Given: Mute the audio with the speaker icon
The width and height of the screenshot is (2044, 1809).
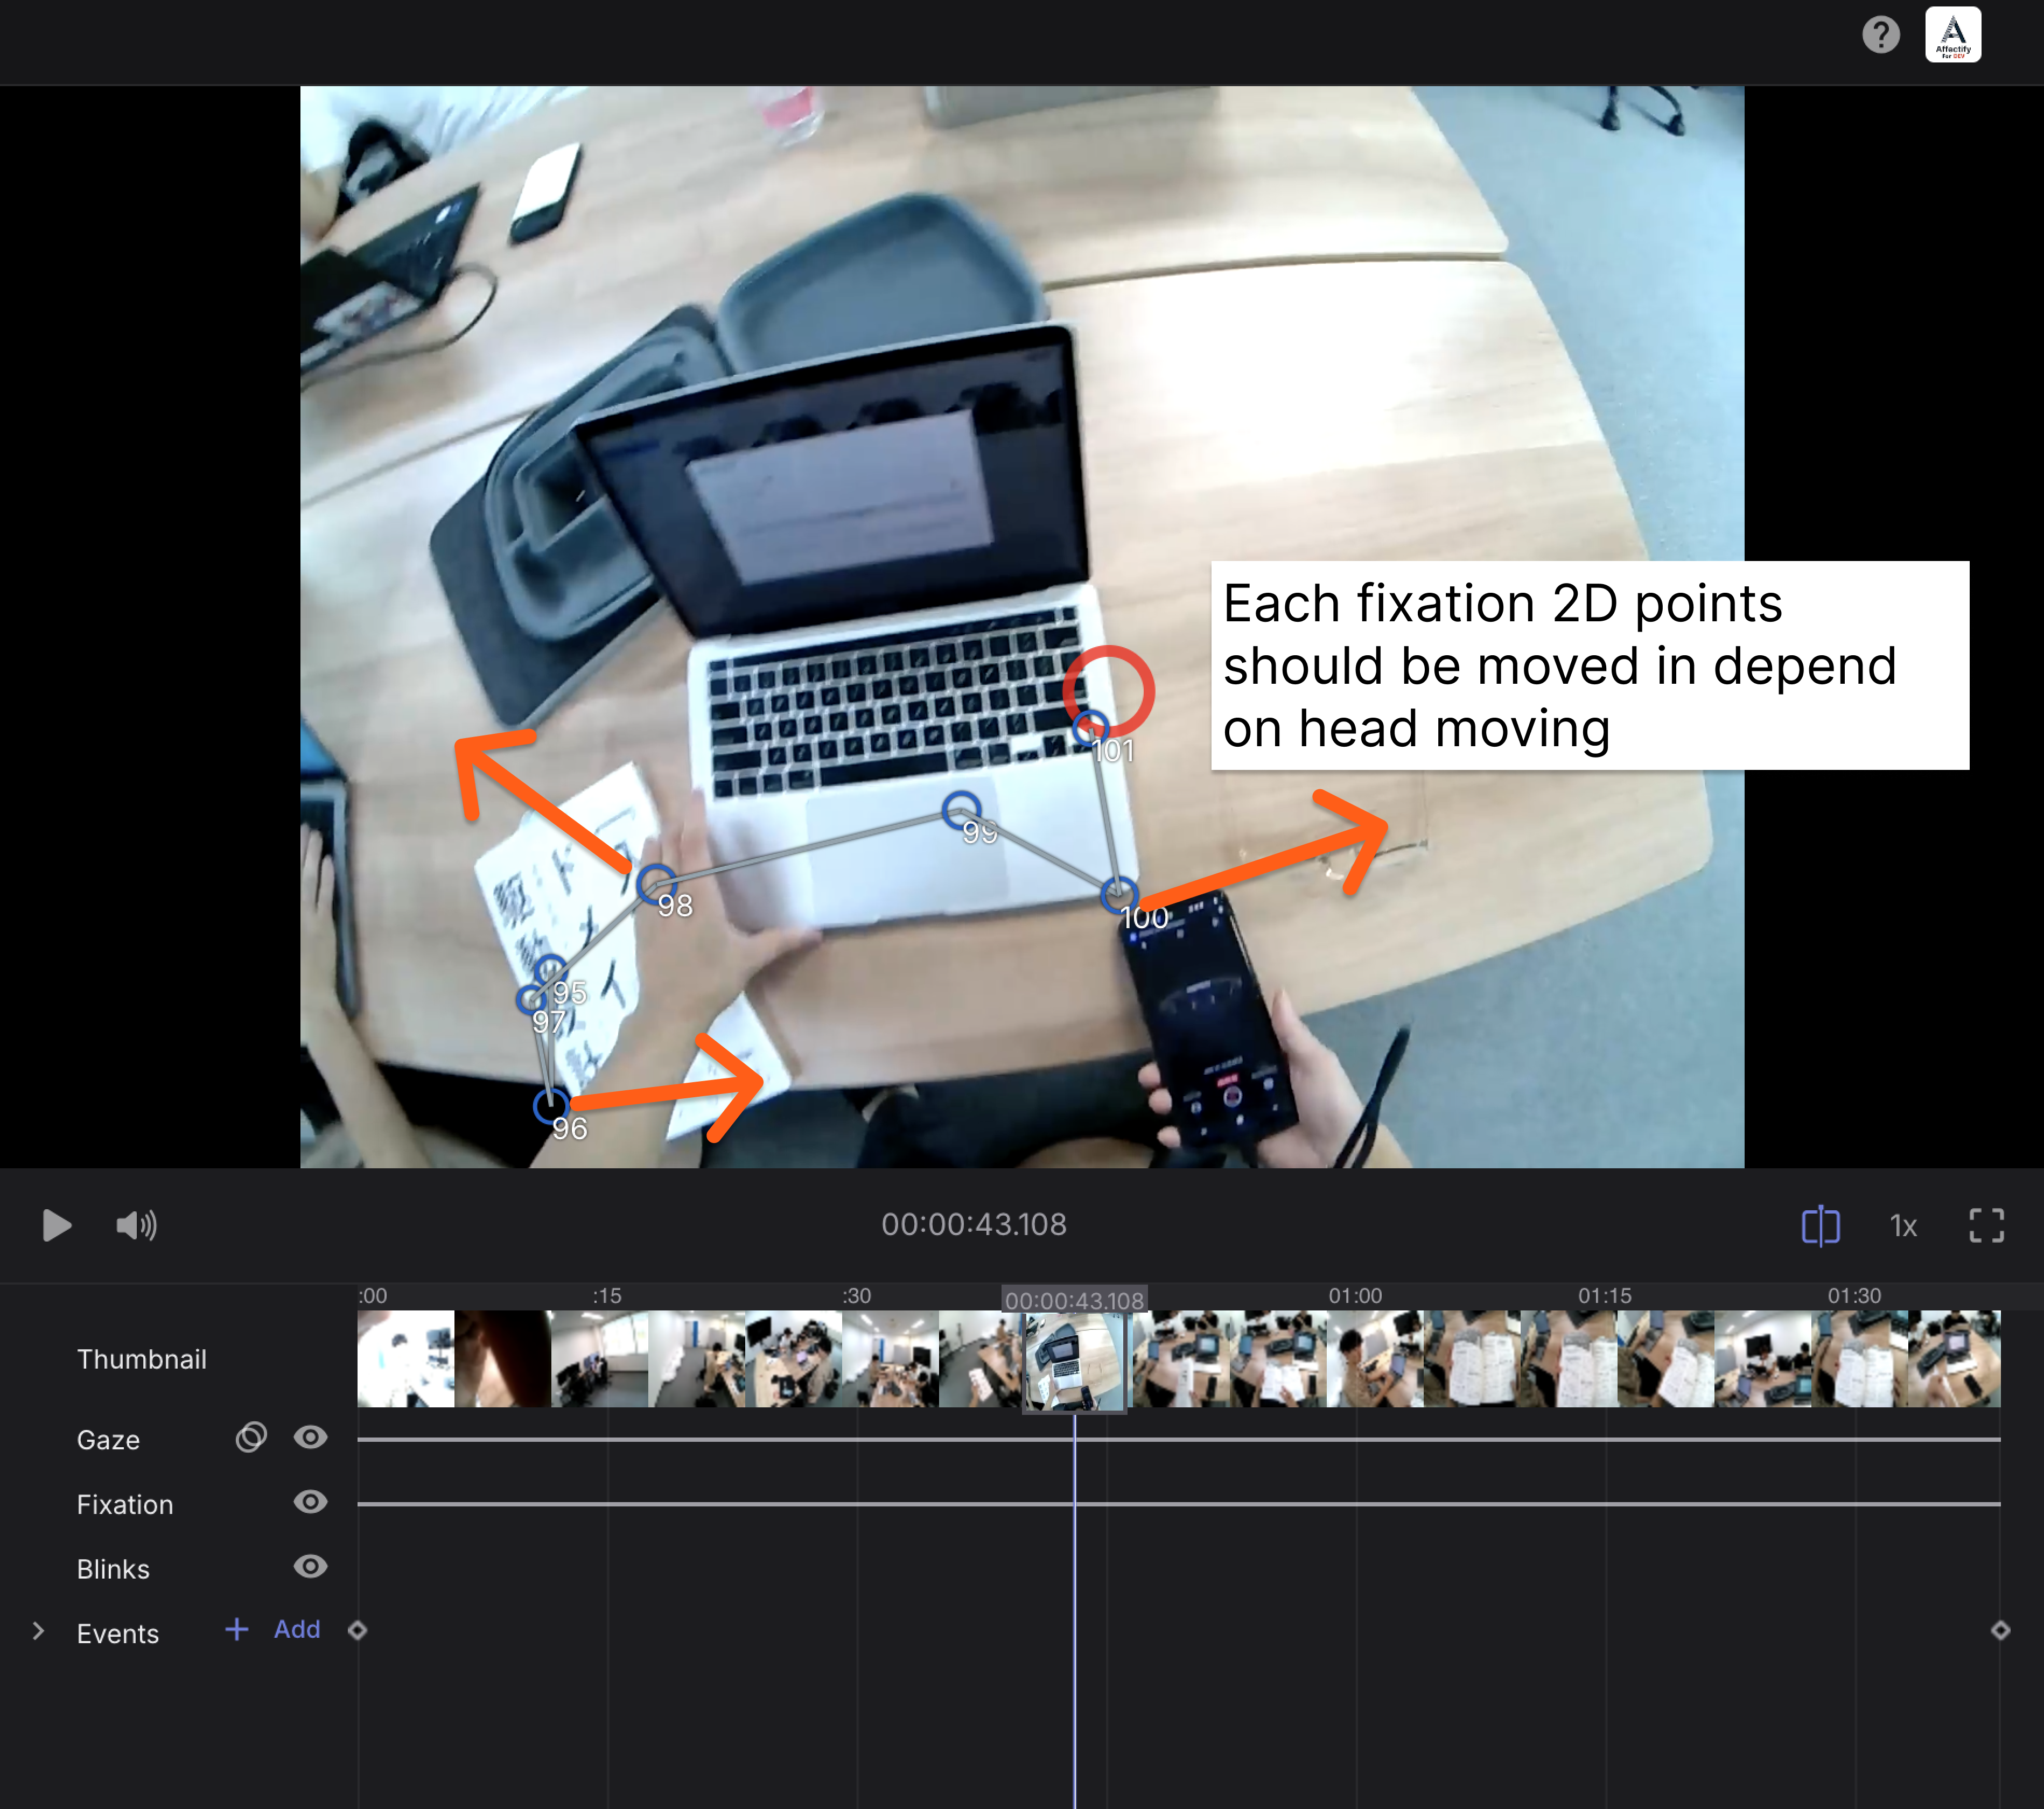Looking at the screenshot, I should [137, 1225].
